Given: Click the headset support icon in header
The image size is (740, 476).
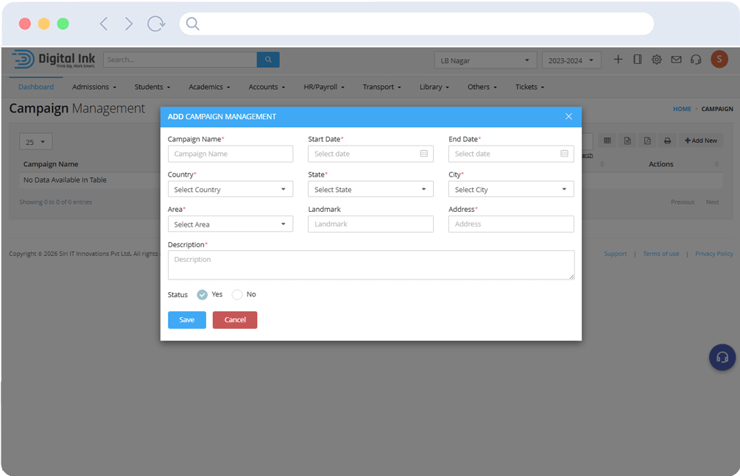Looking at the screenshot, I should click(x=695, y=60).
